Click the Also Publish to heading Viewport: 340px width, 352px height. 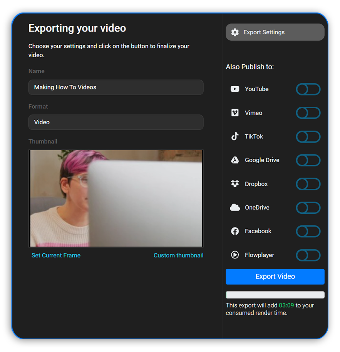coord(250,67)
